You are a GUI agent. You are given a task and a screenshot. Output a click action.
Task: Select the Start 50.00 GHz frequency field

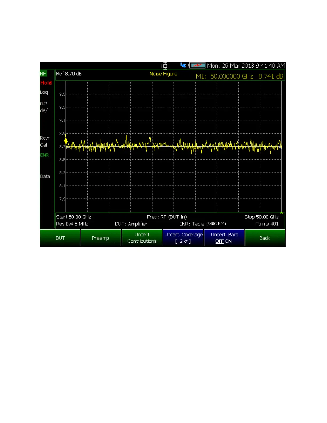pos(73,217)
